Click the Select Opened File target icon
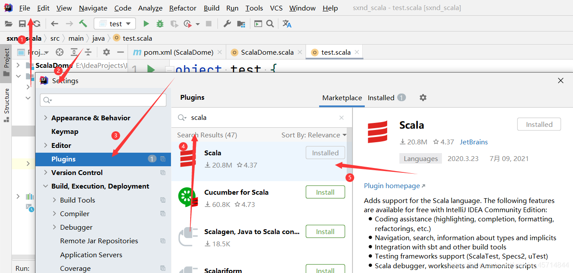 (x=60, y=52)
